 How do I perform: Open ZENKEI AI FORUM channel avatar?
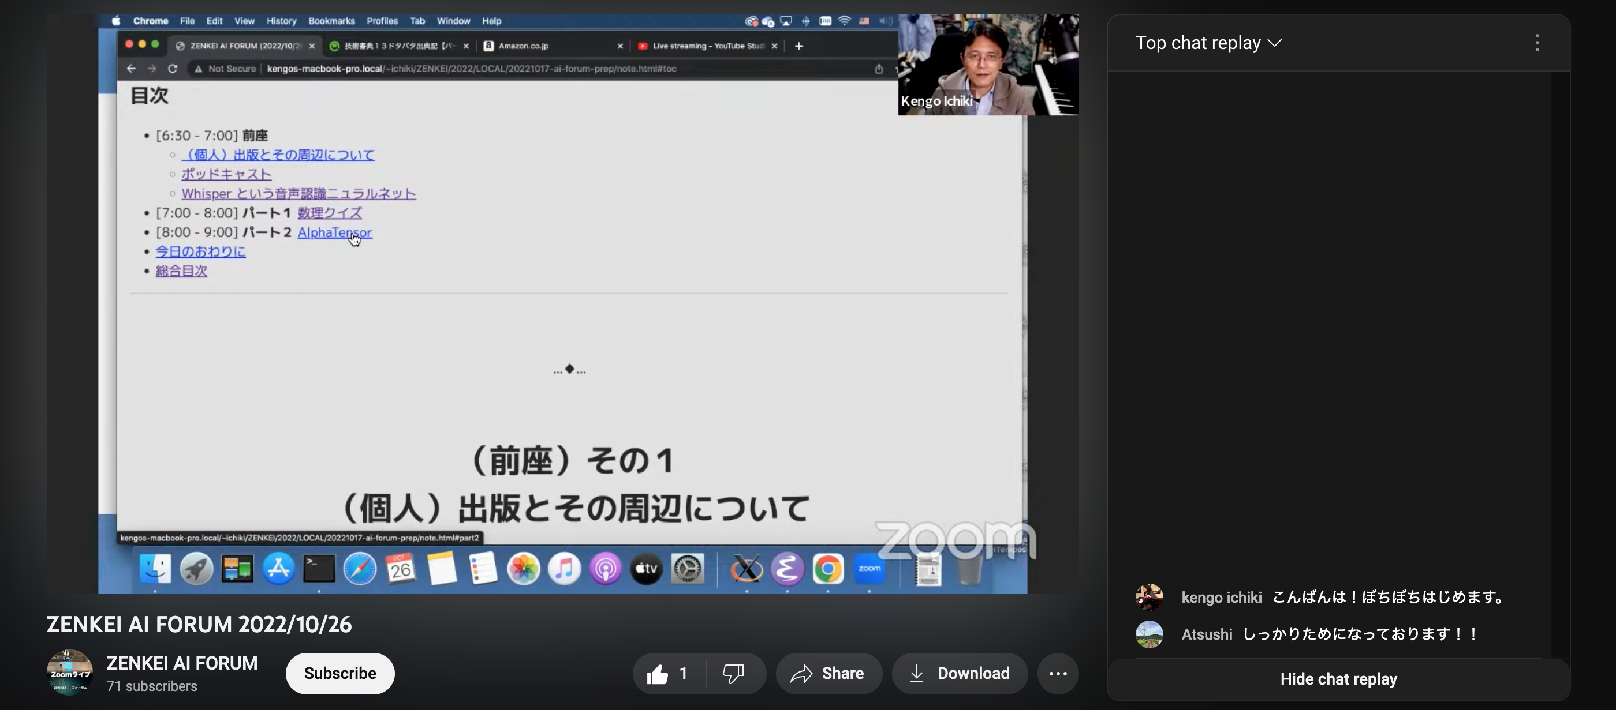coord(70,673)
